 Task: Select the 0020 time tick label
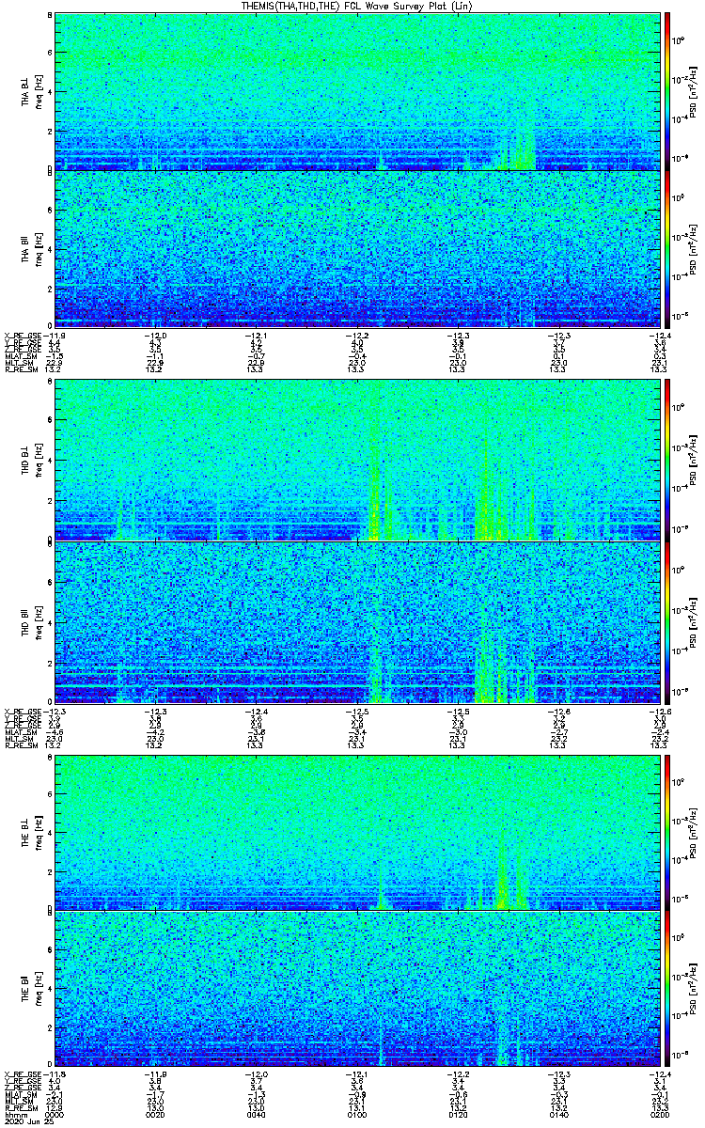click(x=155, y=1115)
